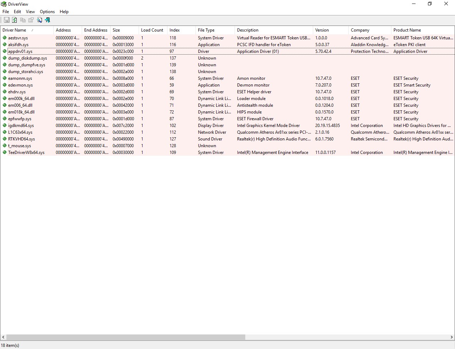Open the Properties toolbar icon

31,20
